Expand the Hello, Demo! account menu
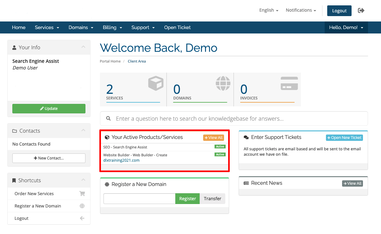381x234 pixels. 346,27
